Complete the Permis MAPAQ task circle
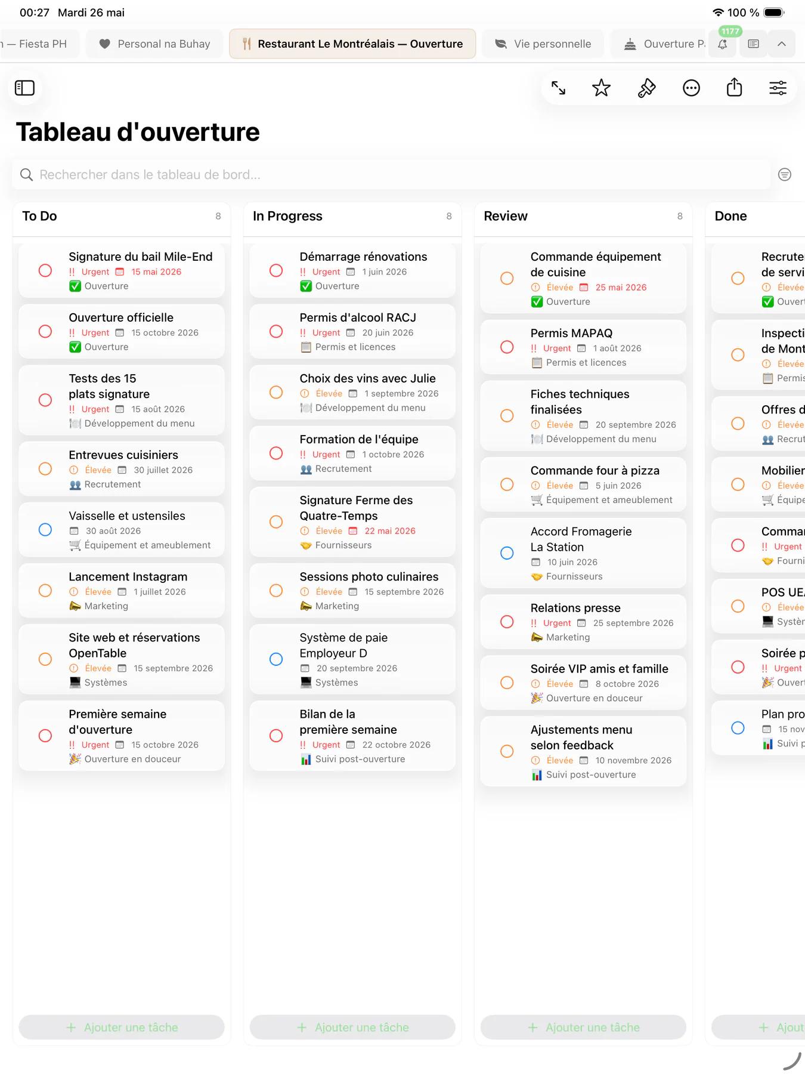 coord(507,347)
